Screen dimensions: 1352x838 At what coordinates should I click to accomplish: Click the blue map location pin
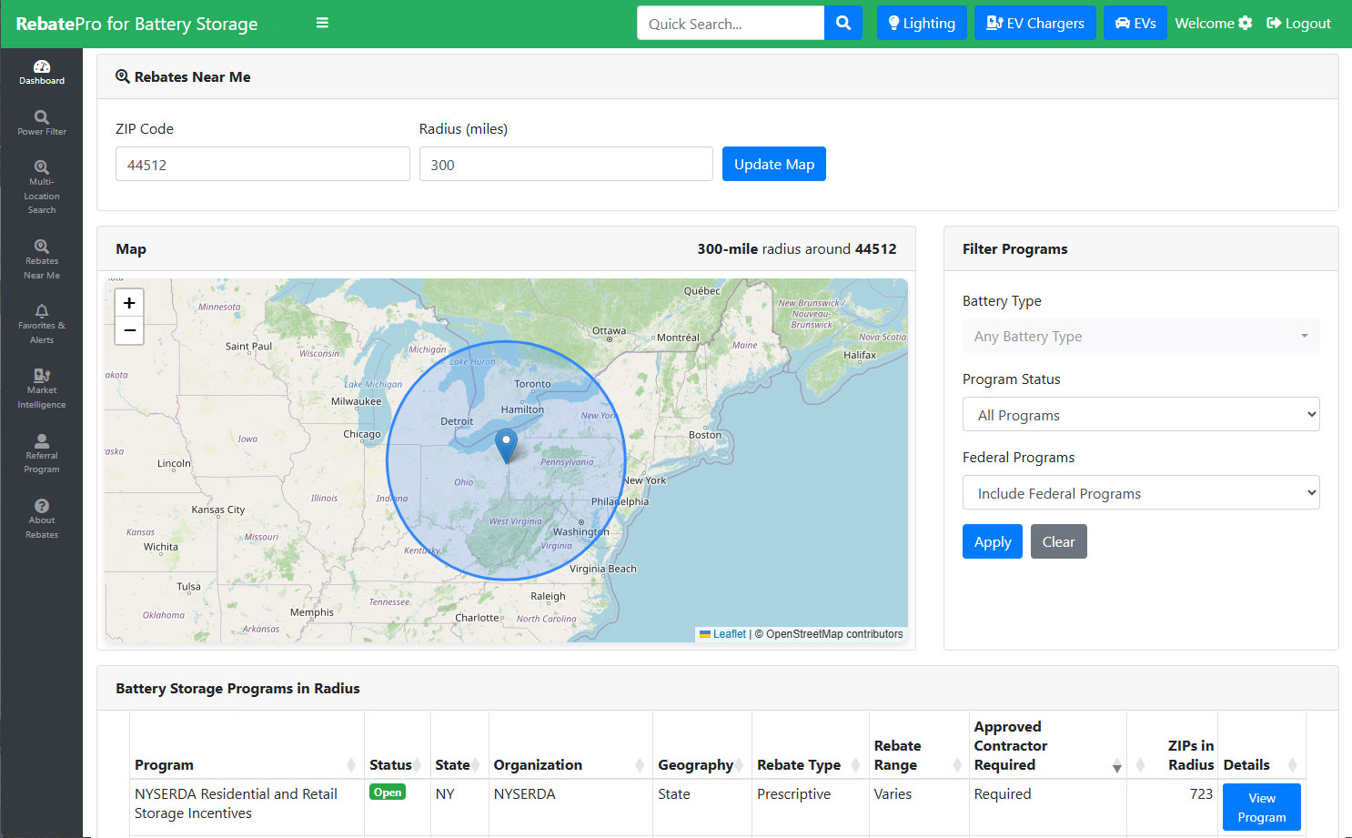(x=506, y=446)
